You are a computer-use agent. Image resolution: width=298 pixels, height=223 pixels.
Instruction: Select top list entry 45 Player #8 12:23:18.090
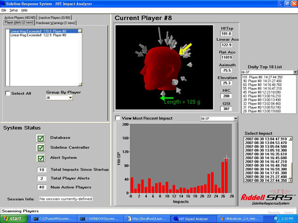coord(269,92)
